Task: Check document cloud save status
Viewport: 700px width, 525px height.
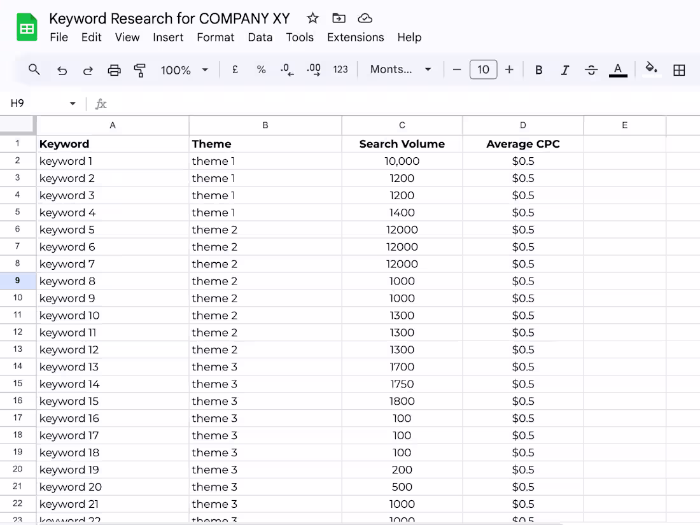Action: click(x=365, y=18)
